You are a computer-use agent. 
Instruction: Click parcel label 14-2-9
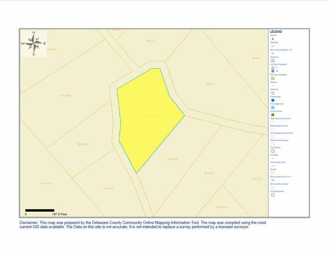coord(210,84)
